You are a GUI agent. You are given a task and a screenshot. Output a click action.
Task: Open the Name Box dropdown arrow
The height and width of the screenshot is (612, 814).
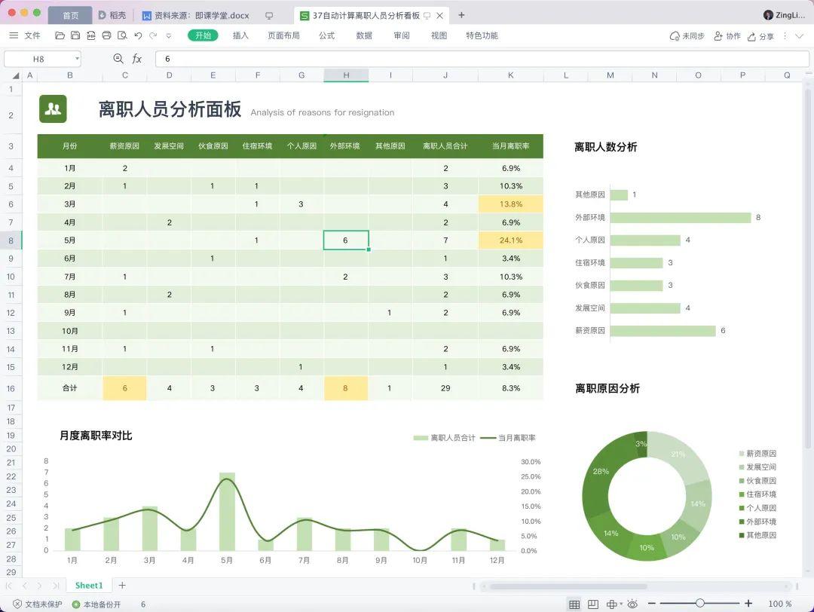point(77,59)
